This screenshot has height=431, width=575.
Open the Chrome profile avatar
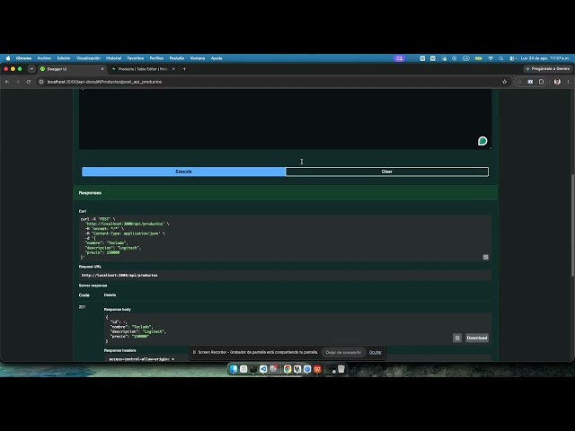[x=557, y=82]
